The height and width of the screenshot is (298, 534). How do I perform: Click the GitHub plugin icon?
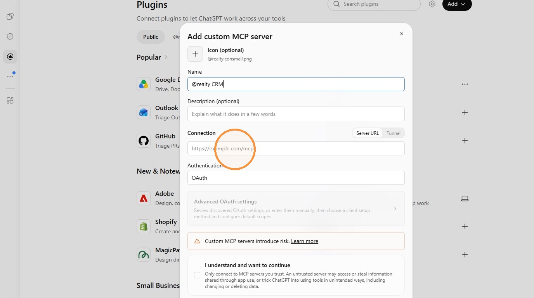click(x=144, y=141)
